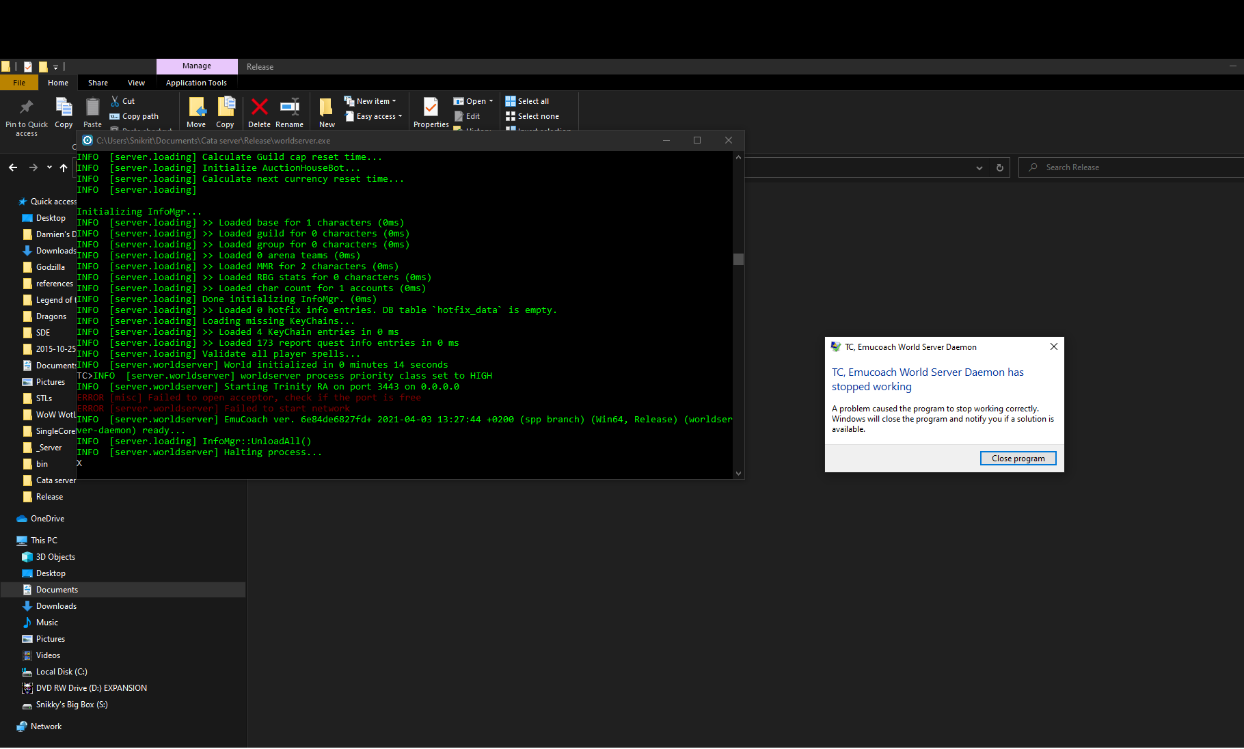Screen dimensions: 1244x749
Task: Click the Manage contextual tab
Action: point(197,66)
